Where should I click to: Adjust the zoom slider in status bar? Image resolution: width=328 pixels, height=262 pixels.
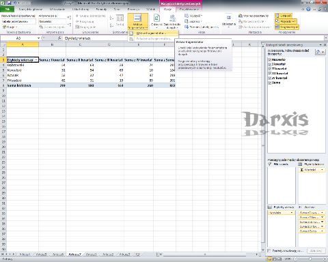point(310,259)
